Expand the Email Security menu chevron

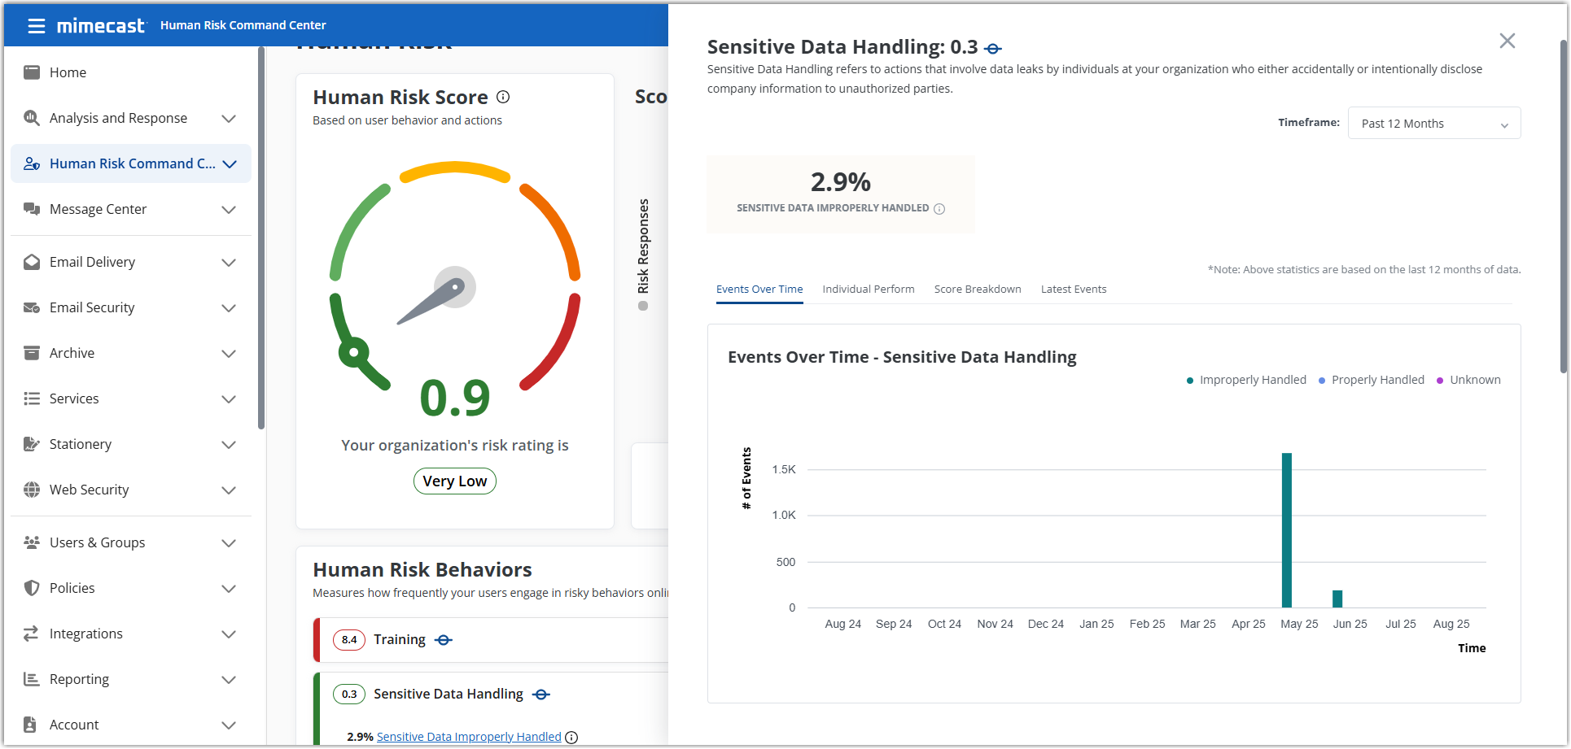229,308
